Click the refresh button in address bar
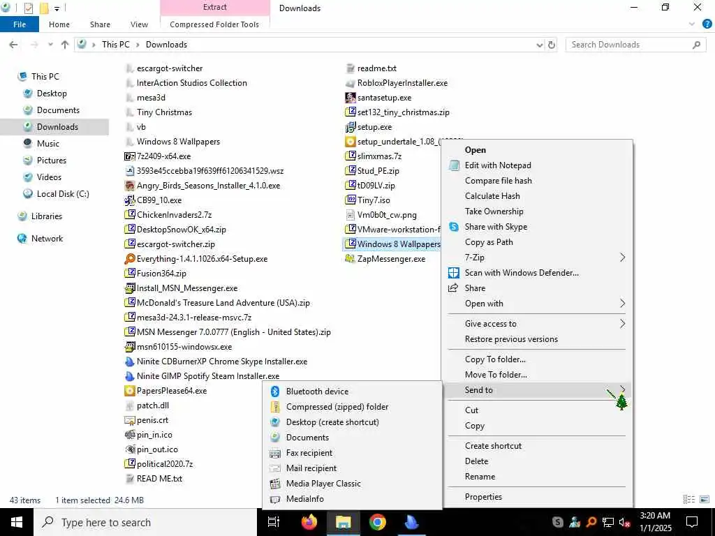 [552, 45]
